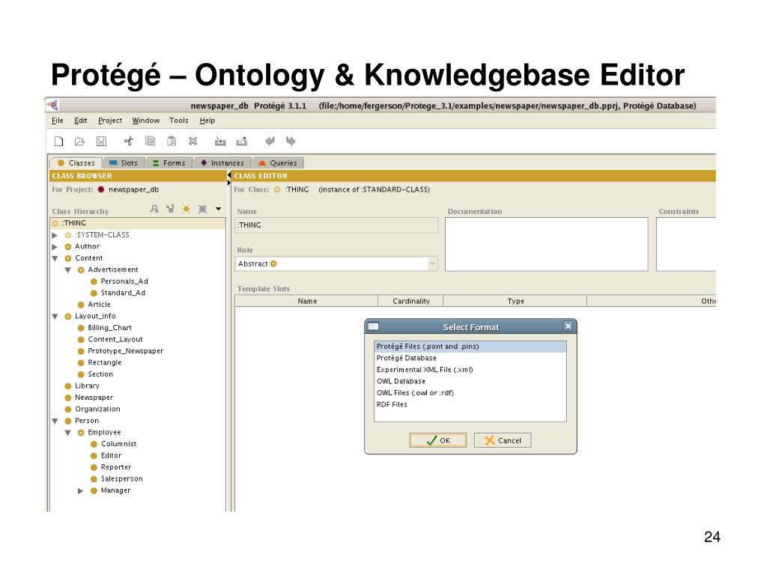
Task: Click the red newspaper_db project icon
Action: (101, 189)
